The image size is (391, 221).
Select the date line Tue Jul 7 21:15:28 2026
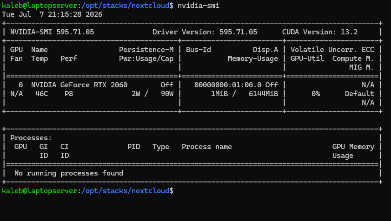point(52,14)
